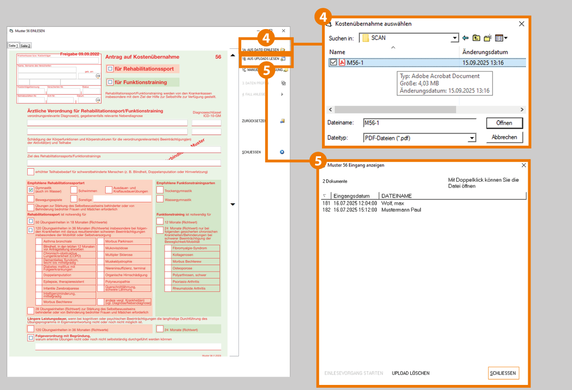
Task: Navigate up one folder level
Action: [x=476, y=38]
